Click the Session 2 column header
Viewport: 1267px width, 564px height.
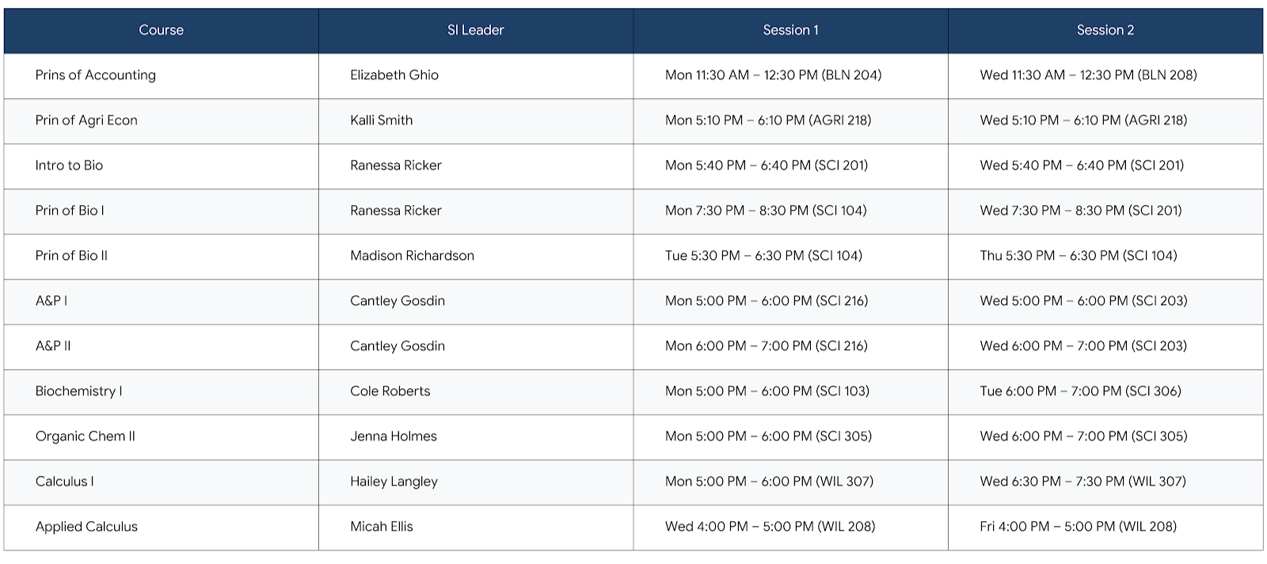click(1105, 30)
